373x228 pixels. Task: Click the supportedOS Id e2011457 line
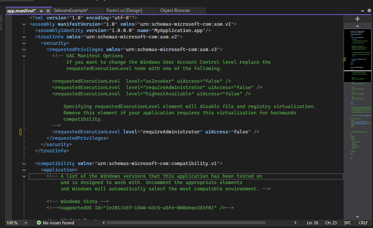pos(140,208)
